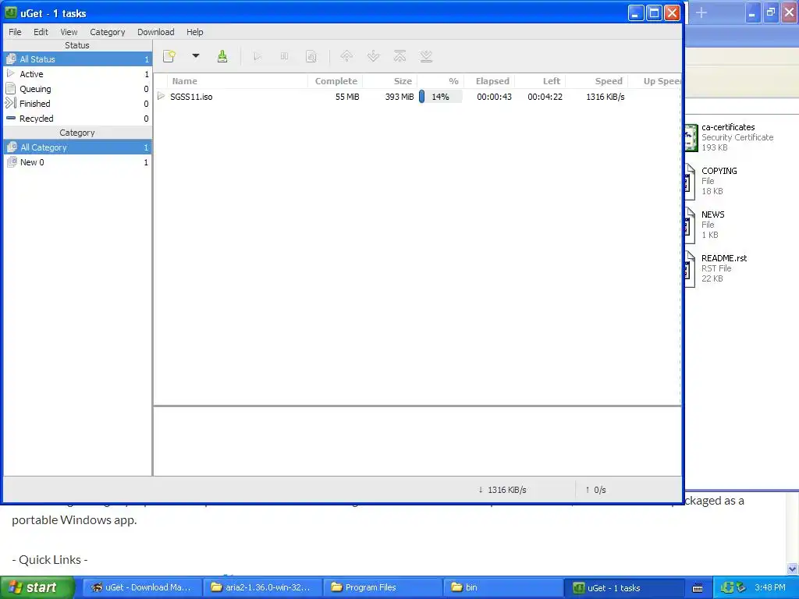The width and height of the screenshot is (799, 599).
Task: Select the Active status filter
Action: point(77,74)
